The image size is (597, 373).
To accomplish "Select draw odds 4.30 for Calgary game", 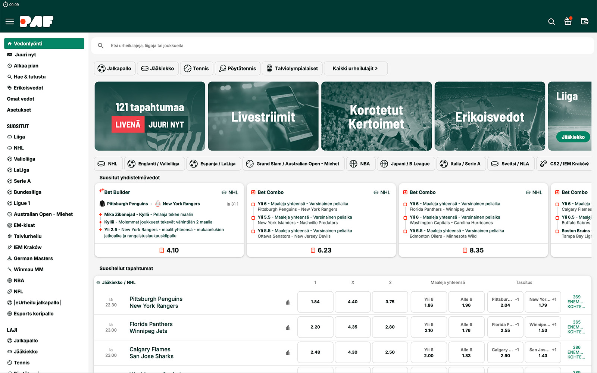I will tap(353, 352).
